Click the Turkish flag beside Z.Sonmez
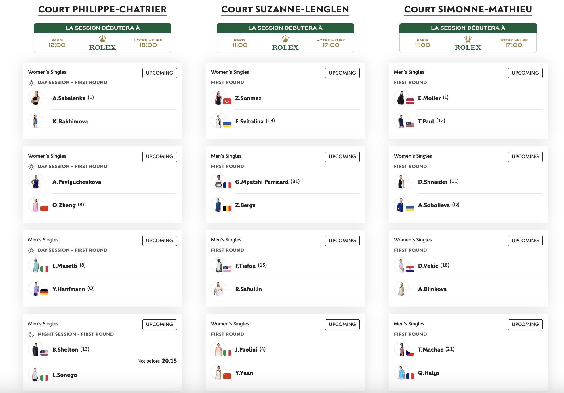Image resolution: width=564 pixels, height=393 pixels. 227,101
